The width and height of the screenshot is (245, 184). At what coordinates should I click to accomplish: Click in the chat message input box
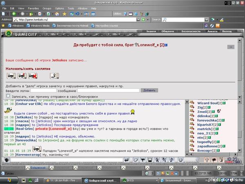(67, 160)
